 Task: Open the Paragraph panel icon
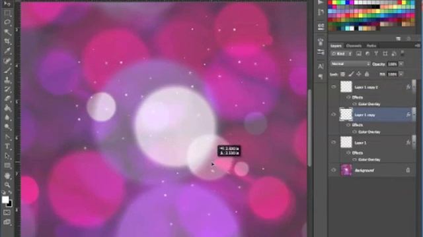321,77
